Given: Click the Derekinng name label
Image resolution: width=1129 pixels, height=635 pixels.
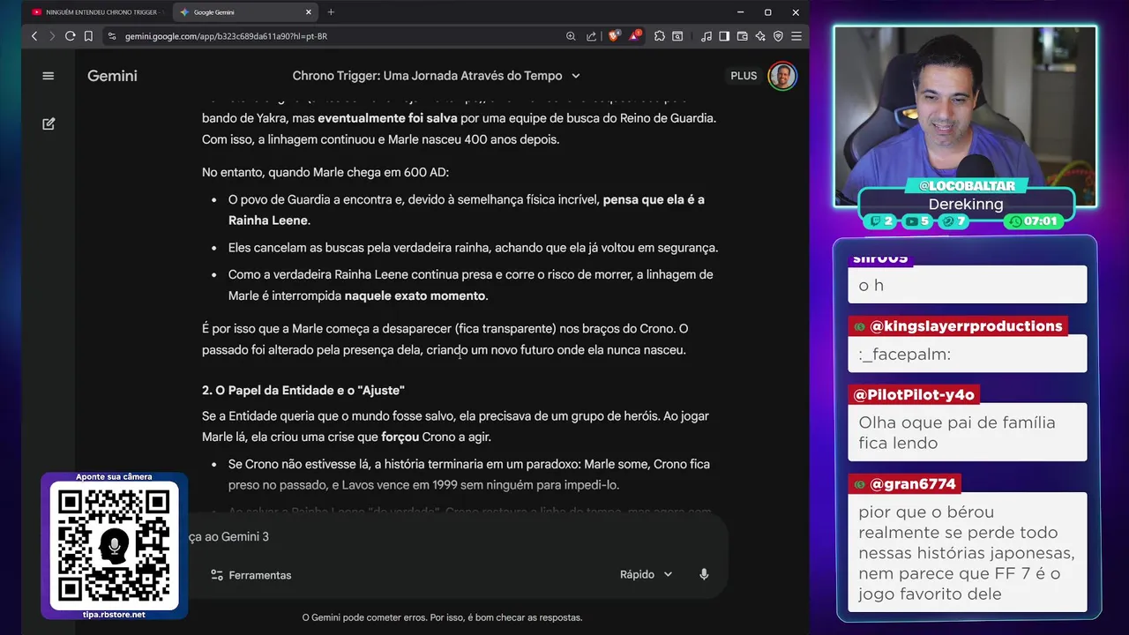Looking at the screenshot, I should tap(966, 204).
